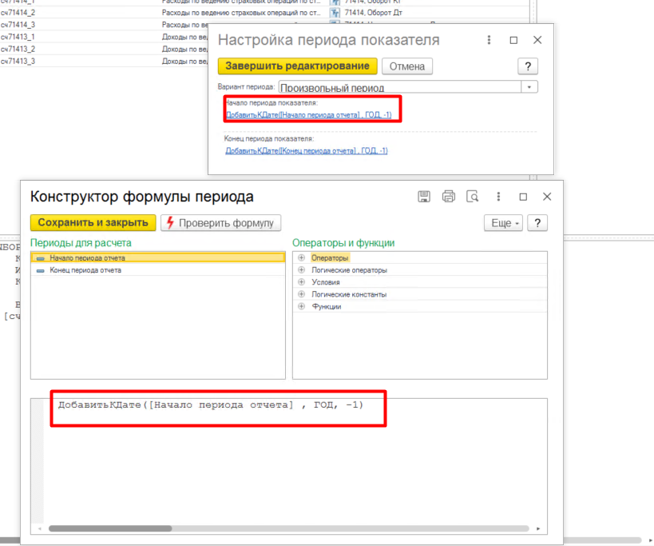Open three-dot menu in Настройка периода показателя window
Image resolution: width=654 pixels, height=546 pixels.
click(489, 40)
